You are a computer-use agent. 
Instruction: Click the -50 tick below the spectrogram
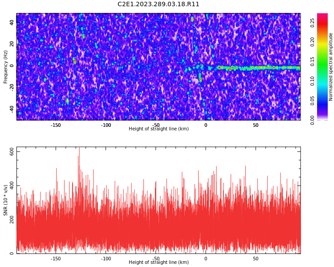(156, 125)
